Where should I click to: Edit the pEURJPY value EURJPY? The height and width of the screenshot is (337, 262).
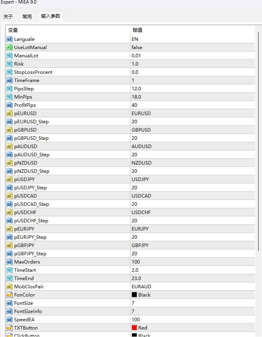tap(192, 229)
